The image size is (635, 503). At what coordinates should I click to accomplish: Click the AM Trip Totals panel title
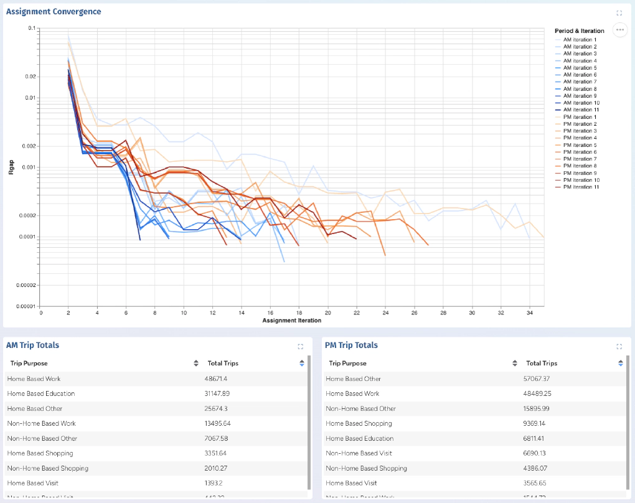[x=32, y=346]
